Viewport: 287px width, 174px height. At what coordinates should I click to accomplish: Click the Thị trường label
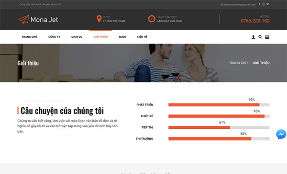144,139
